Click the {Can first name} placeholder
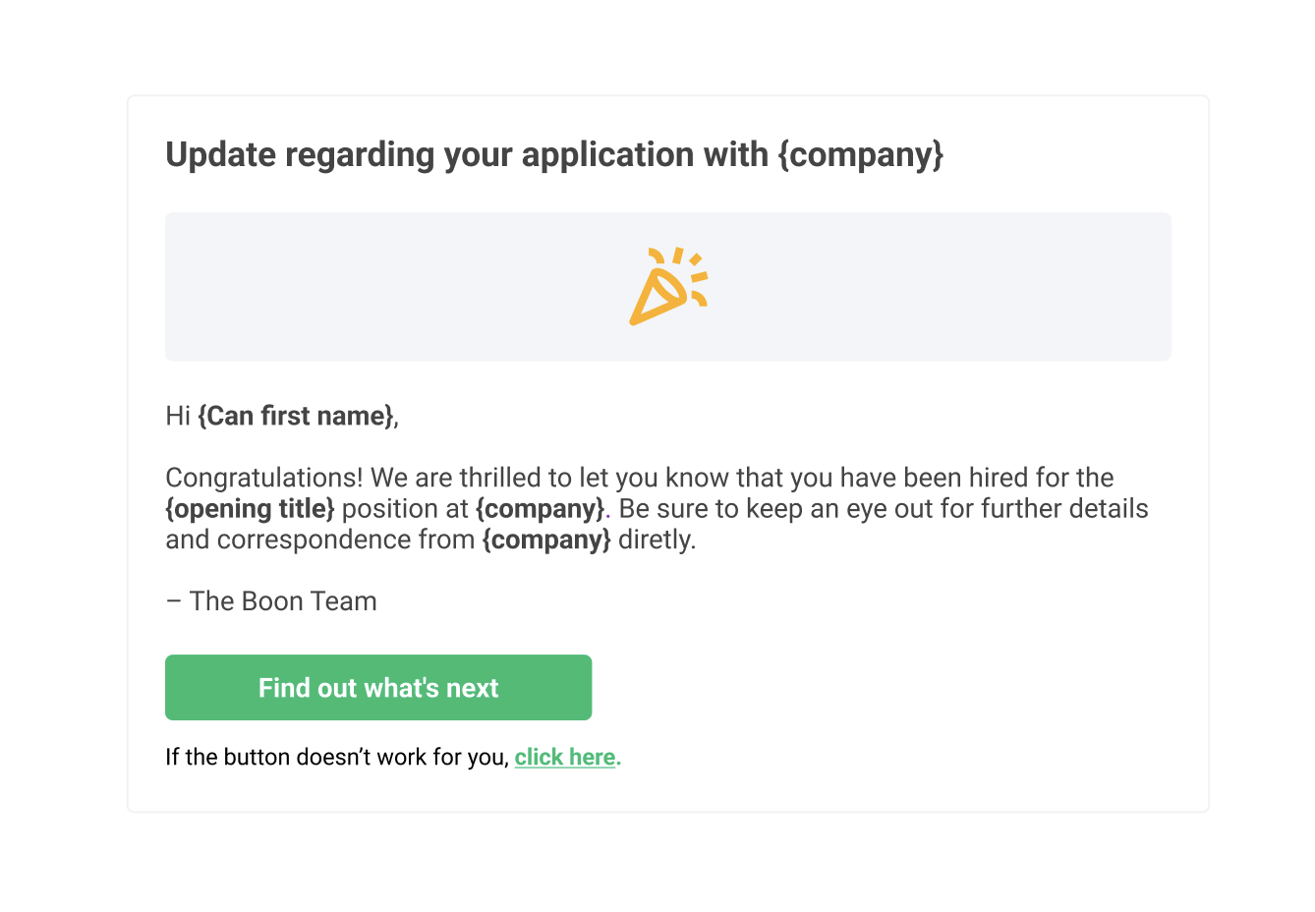1315x912 pixels. [x=296, y=416]
